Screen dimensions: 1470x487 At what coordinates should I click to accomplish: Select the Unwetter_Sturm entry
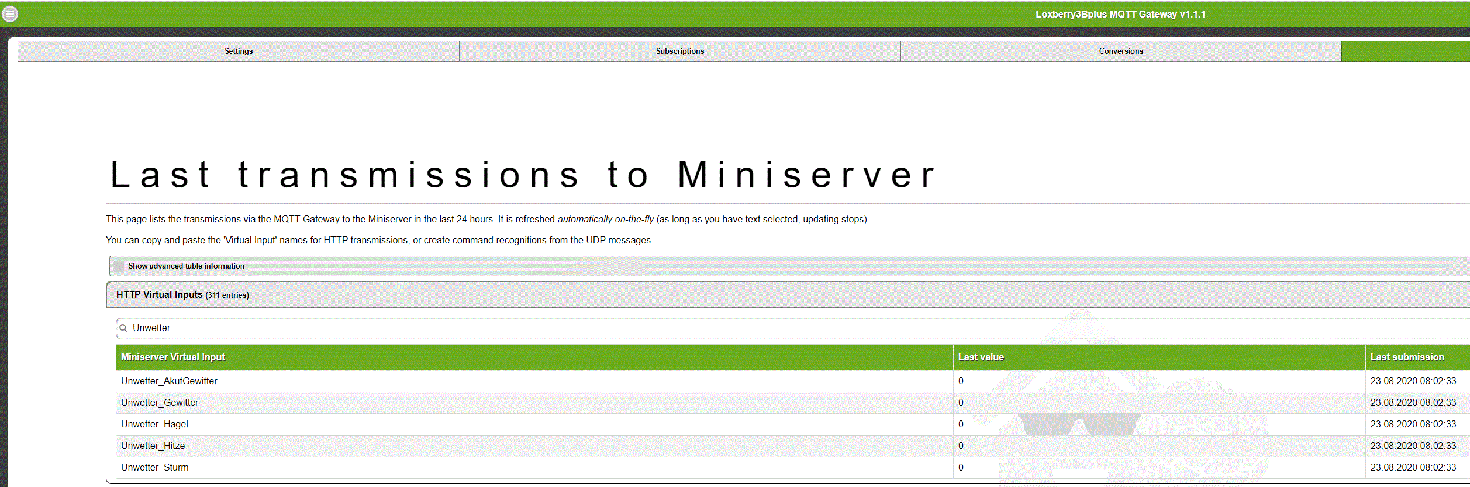tap(154, 468)
